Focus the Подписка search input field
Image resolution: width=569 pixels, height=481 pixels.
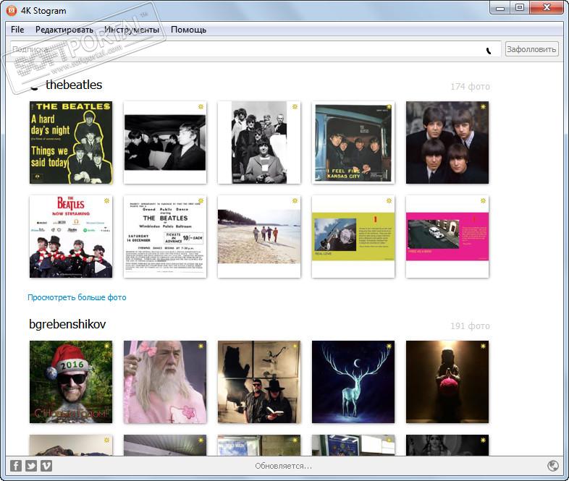[256, 49]
